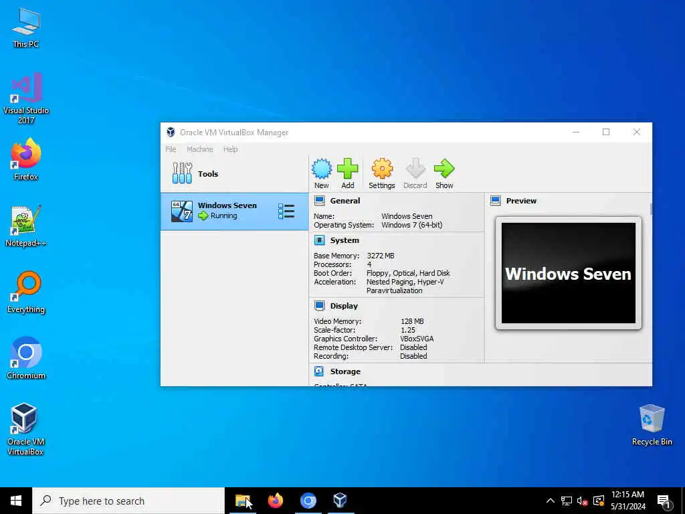Select the Tools entry in sidebar
Image resolution: width=685 pixels, height=514 pixels.
pos(235,174)
